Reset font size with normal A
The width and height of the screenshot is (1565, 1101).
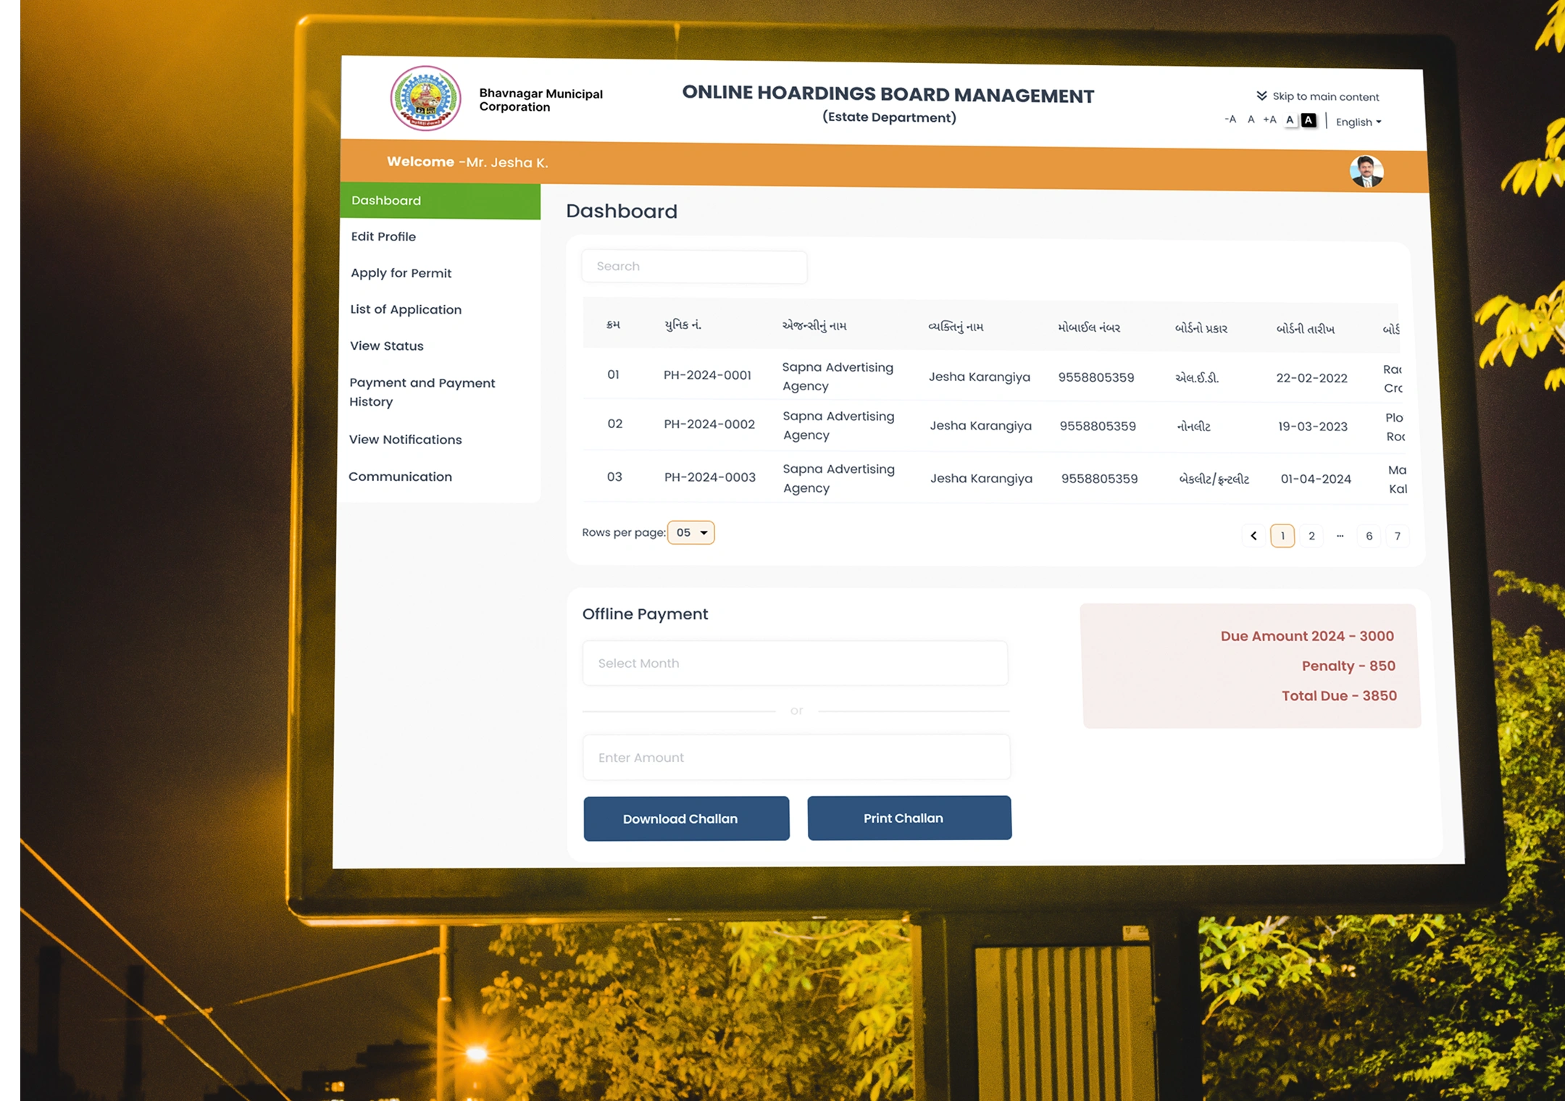pos(1251,120)
